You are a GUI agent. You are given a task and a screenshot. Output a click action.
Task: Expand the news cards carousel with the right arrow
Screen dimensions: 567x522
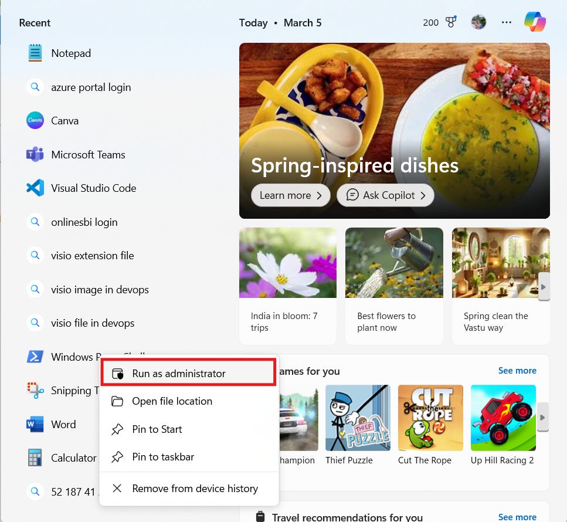click(544, 286)
